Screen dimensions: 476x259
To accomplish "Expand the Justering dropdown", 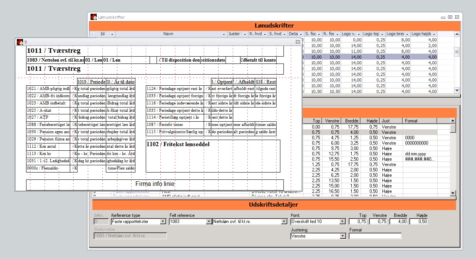I will [343, 236].
